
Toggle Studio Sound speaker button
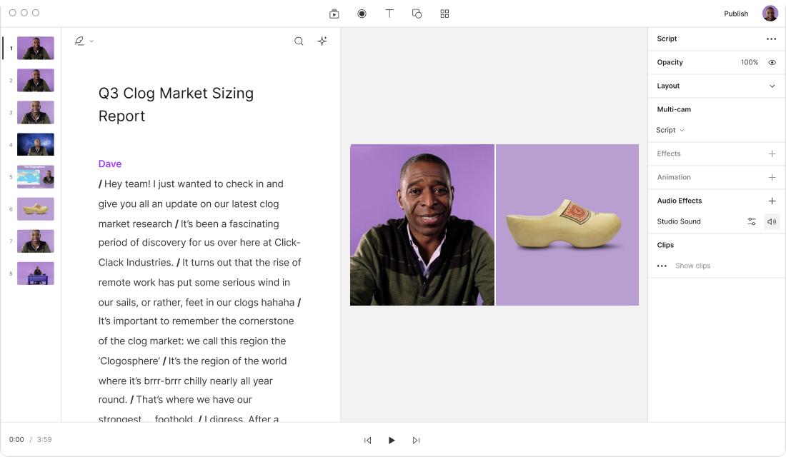(x=772, y=221)
